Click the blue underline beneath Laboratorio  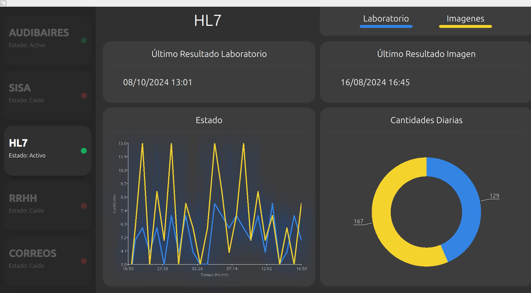(x=386, y=26)
